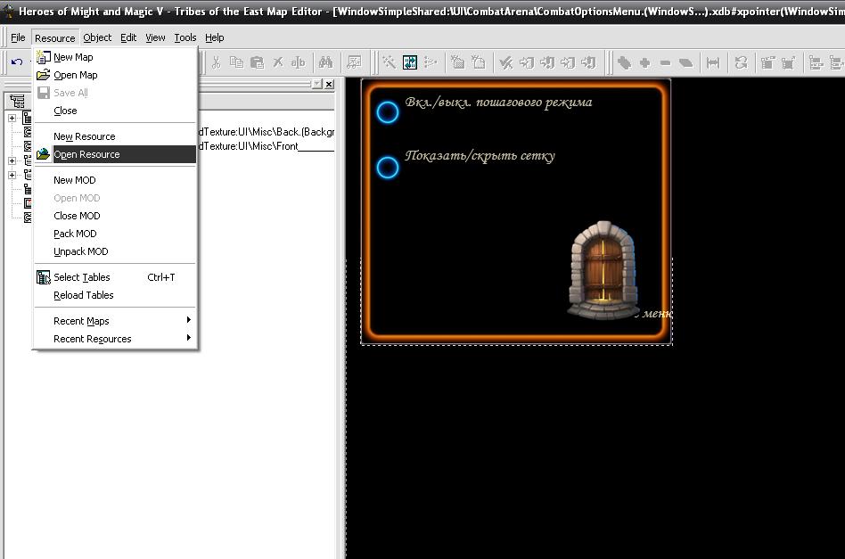Viewport: 845px width, 559px height.
Task: Open the Tools menu
Action: coord(185,37)
